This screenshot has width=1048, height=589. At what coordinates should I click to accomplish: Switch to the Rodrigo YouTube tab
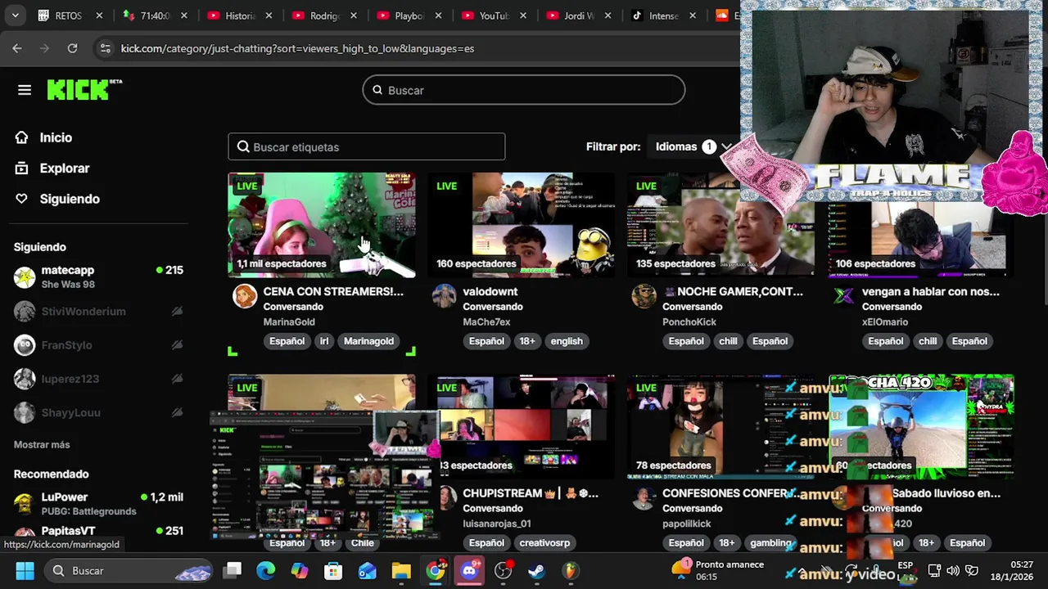point(323,16)
